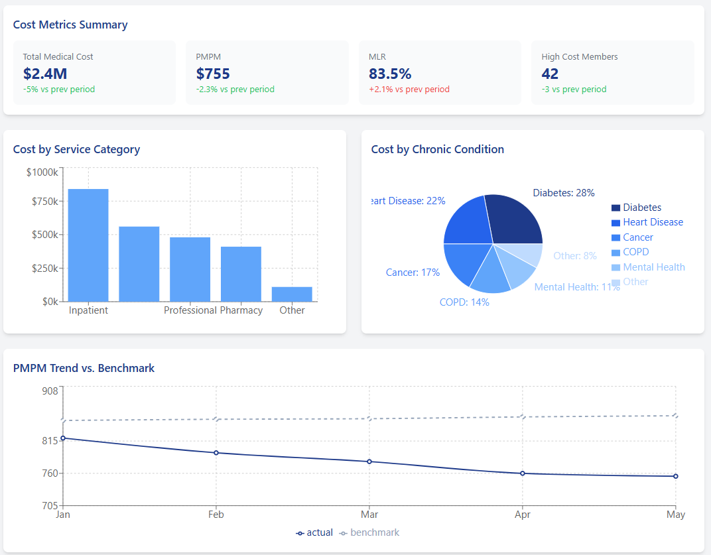Image resolution: width=711 pixels, height=555 pixels.
Task: Click 'Cancer: 17%' pie label
Action: coord(413,273)
